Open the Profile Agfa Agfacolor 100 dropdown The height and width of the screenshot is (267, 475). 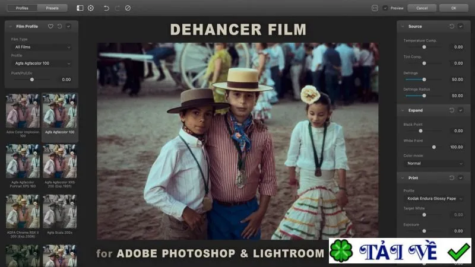42,63
